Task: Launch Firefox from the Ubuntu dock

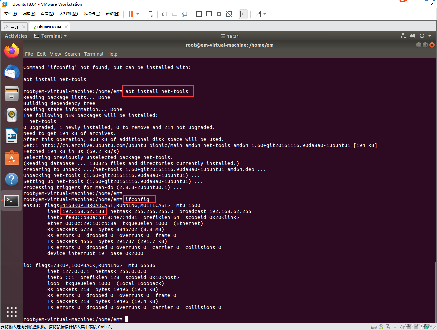Action: coord(12,51)
